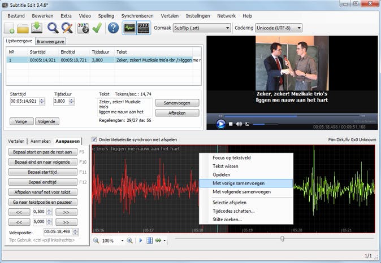Viewport: 381px width, 263px height.
Task: Click the Save subtitle download-arrow icon
Action: coord(37,28)
